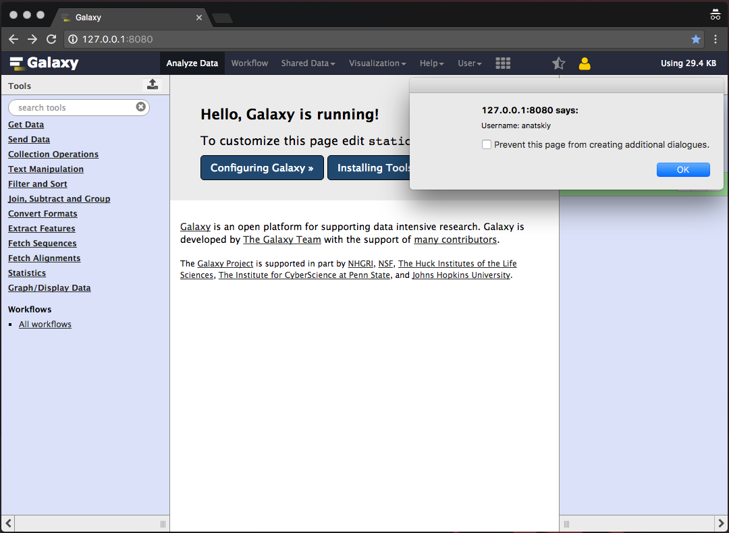Open the Get Data tool section
The image size is (729, 533).
(26, 125)
